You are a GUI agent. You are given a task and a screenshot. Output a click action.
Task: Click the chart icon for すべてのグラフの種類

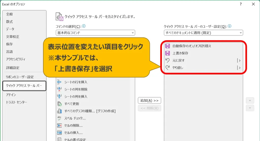59,111
